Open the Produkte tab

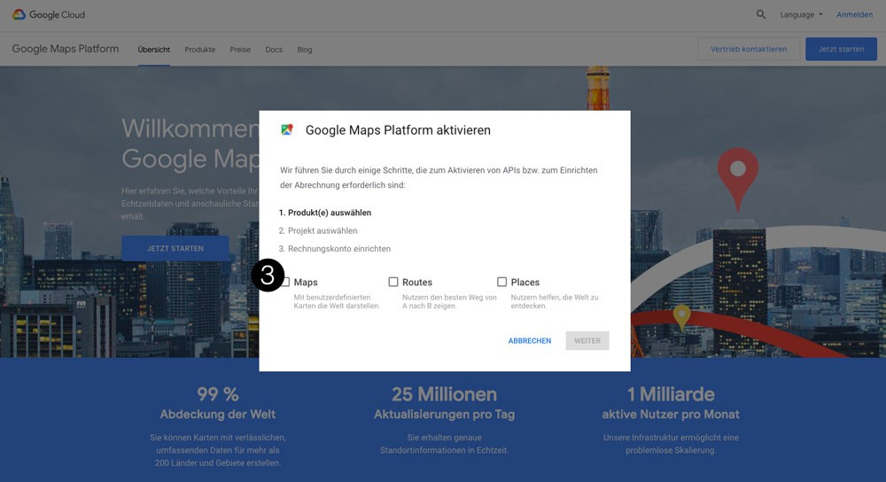200,50
